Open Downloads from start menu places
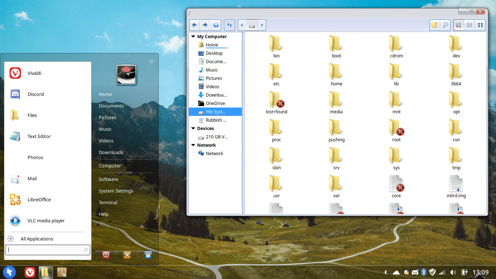This screenshot has width=496, height=279. [111, 153]
